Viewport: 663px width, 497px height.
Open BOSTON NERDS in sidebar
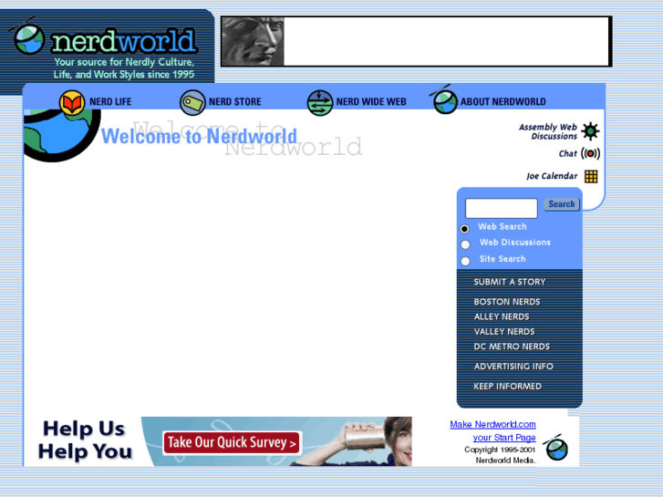coord(507,302)
